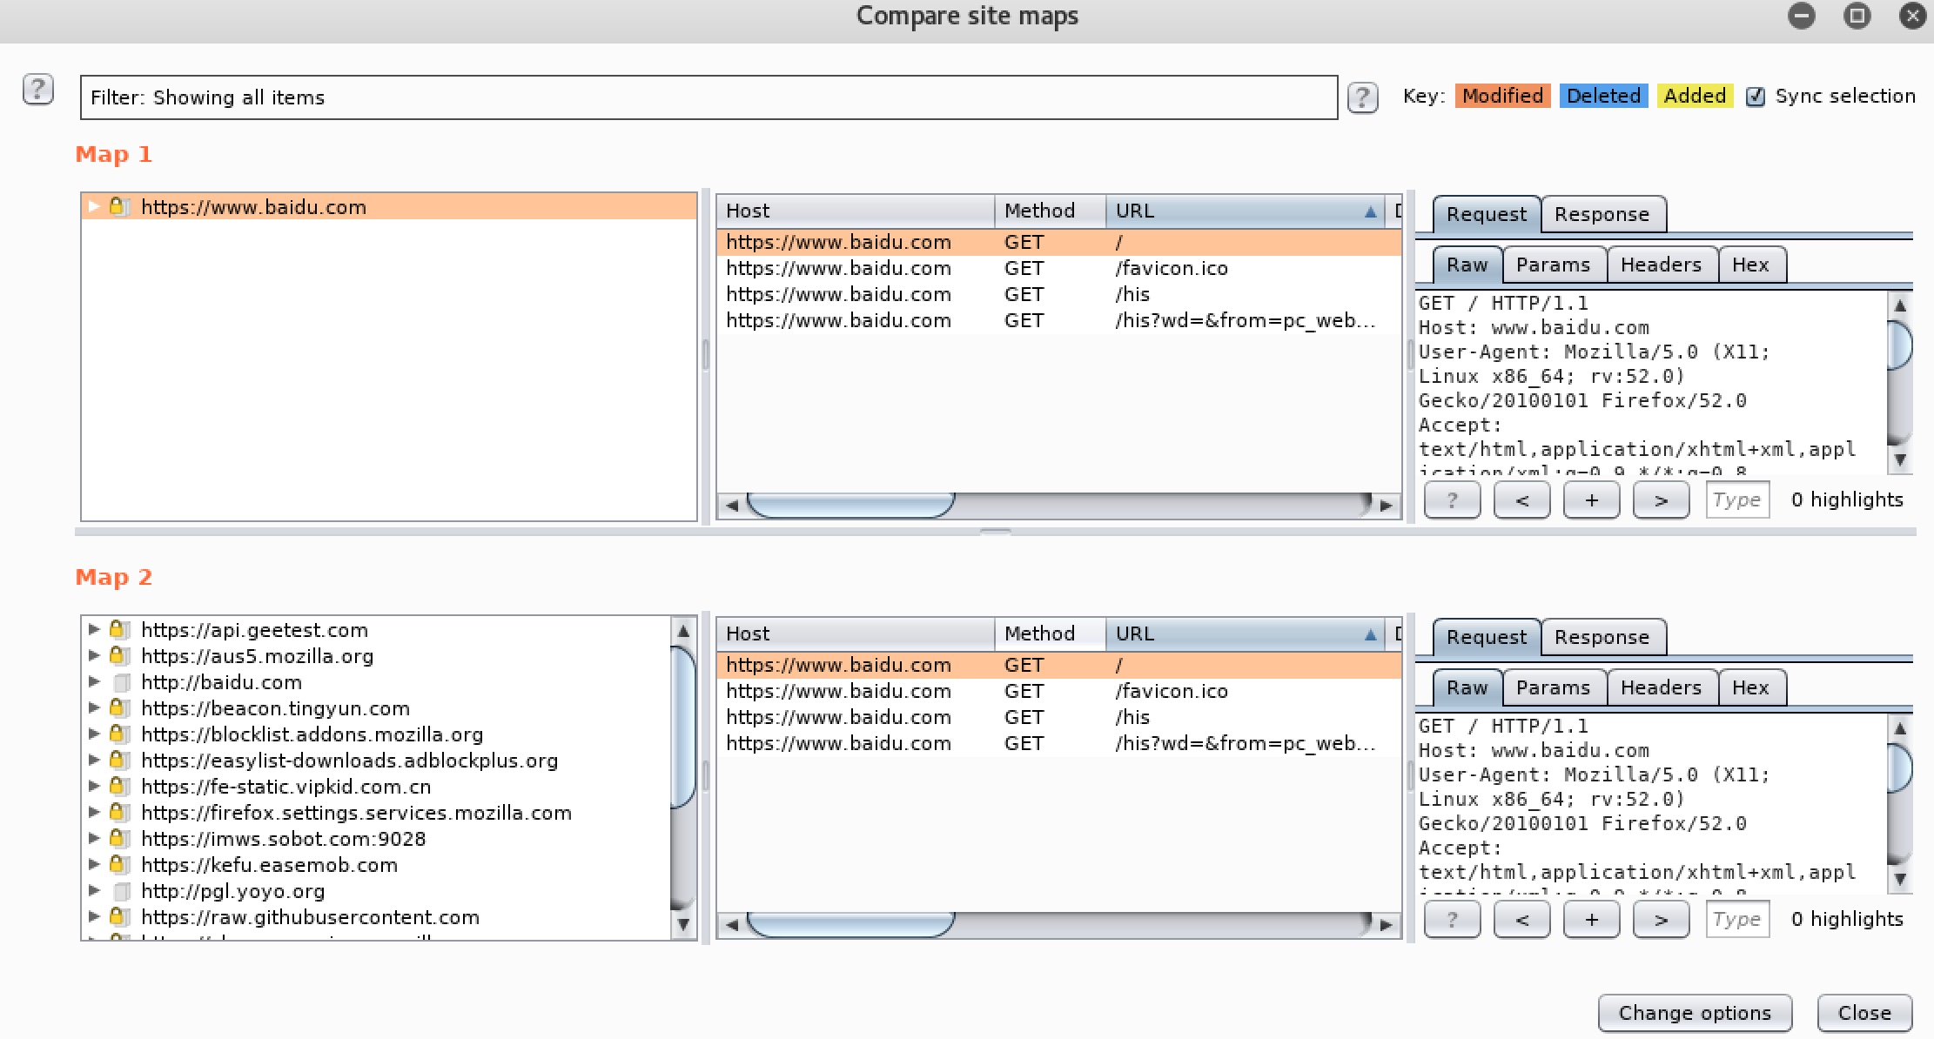Click Map 2 add '+' search button
Screen dimensions: 1934x1039
pos(1591,920)
